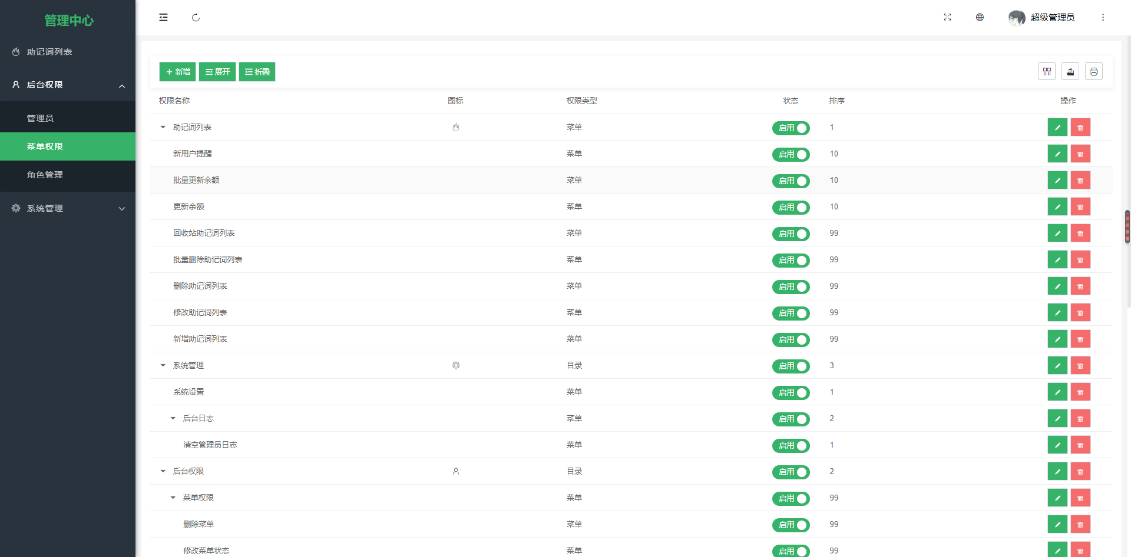Image resolution: width=1131 pixels, height=557 pixels.
Task: Click the 展开 expand all button
Action: point(217,72)
